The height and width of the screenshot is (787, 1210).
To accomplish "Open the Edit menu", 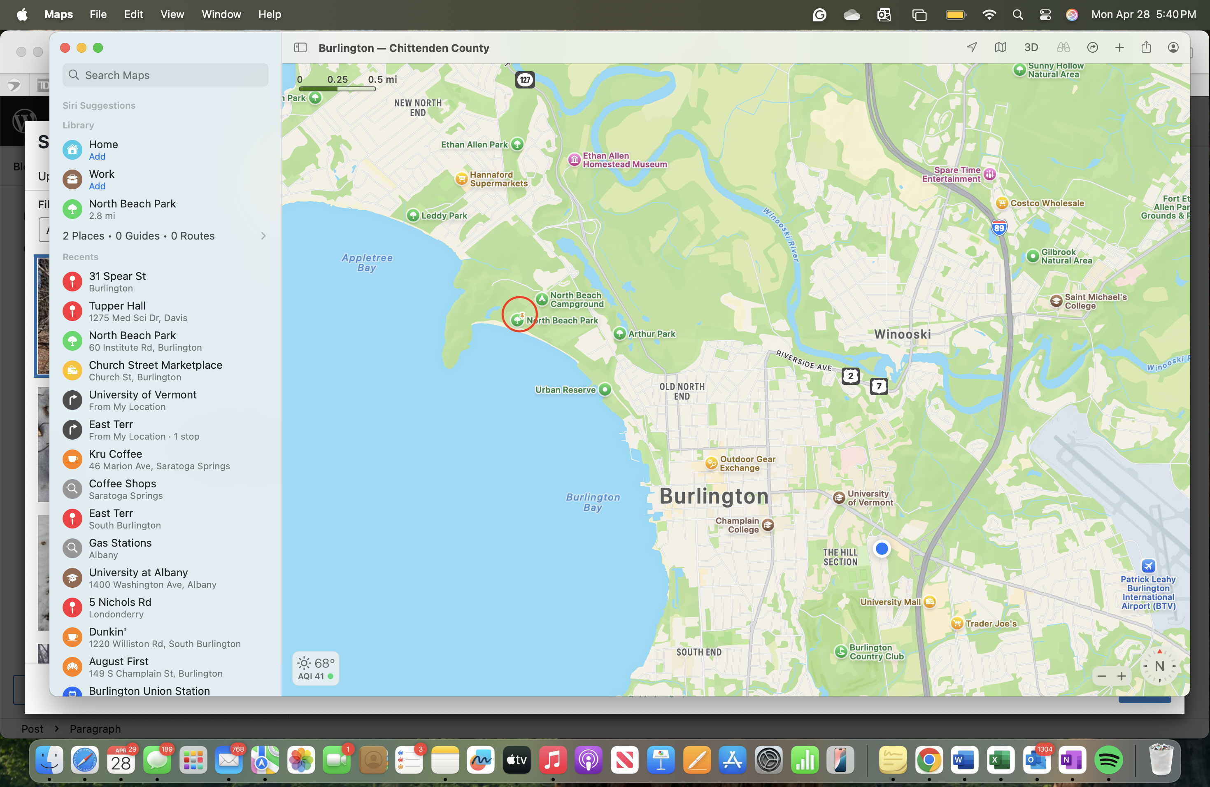I will [x=133, y=14].
